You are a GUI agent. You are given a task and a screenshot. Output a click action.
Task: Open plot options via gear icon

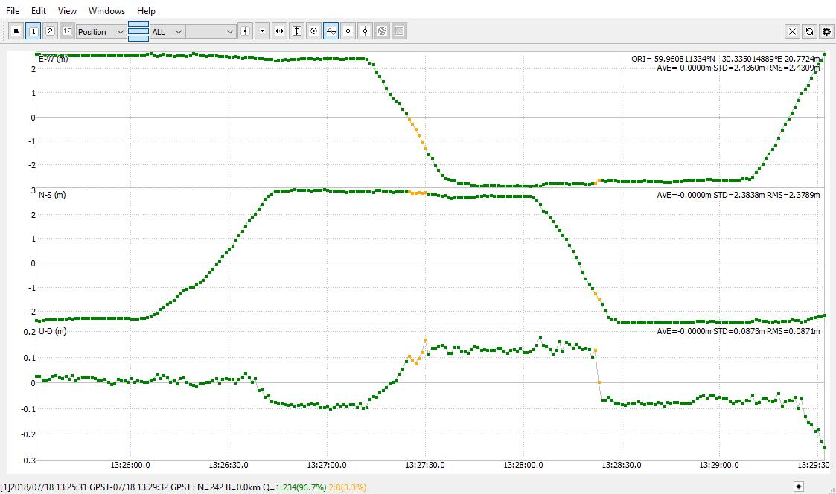[x=826, y=31]
